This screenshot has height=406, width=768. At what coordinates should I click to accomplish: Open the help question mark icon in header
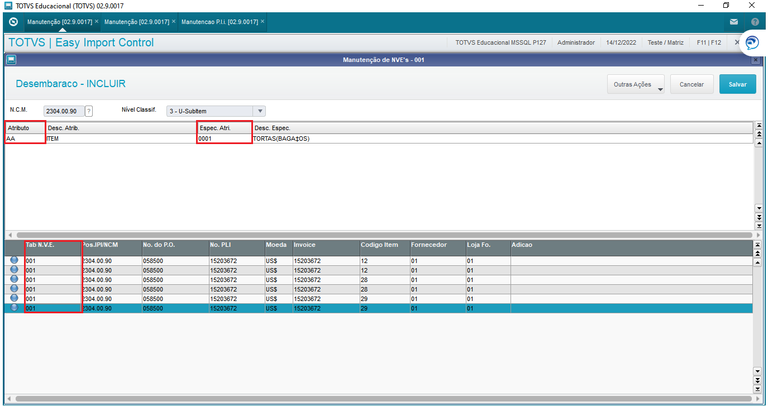click(x=755, y=22)
